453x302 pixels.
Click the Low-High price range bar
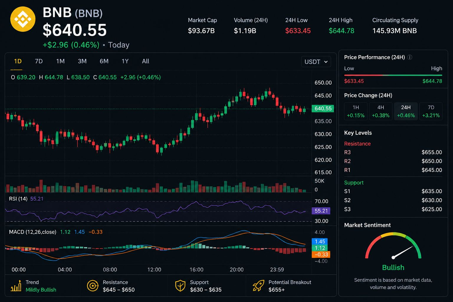(393, 75)
